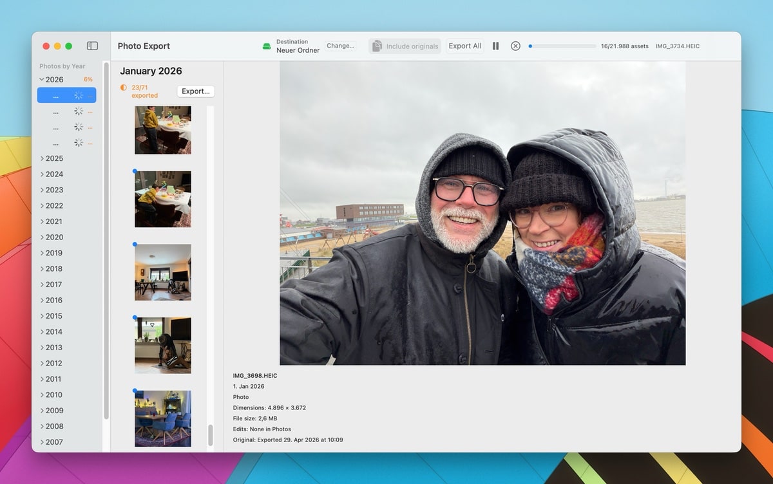The image size is (773, 484).
Task: Click Change... to pick a new destination
Action: [x=340, y=46]
